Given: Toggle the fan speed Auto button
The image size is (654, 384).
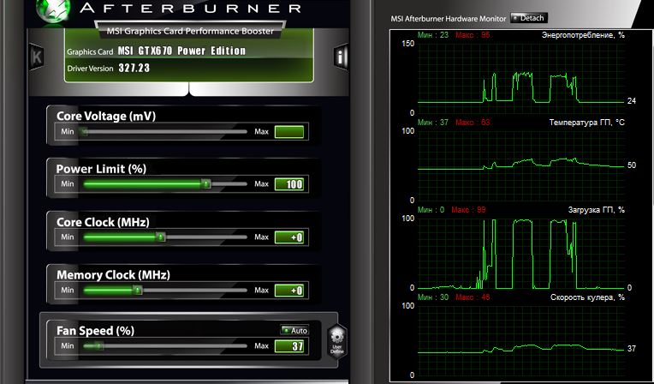Looking at the screenshot, I should [x=294, y=330].
